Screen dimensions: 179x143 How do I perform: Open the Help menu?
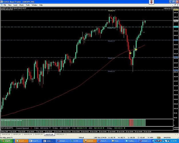point(41,5)
